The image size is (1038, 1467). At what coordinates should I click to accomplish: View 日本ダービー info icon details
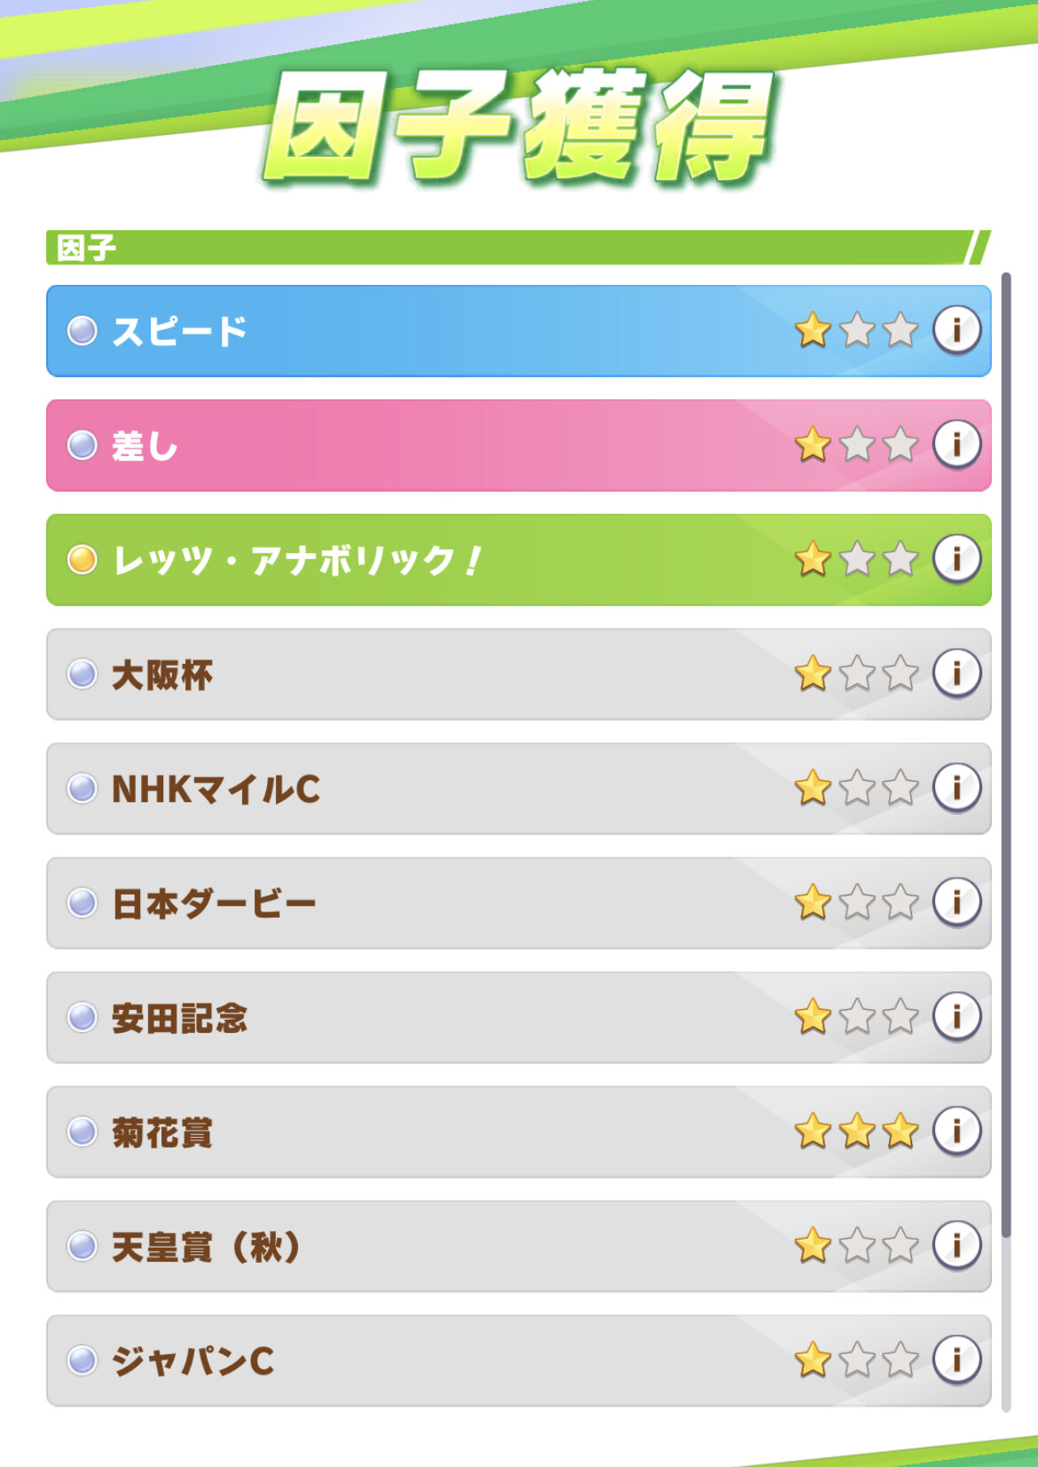[x=956, y=902]
